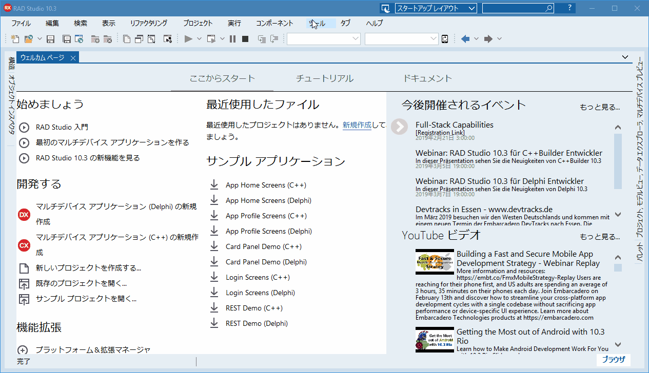649x373 pixels.
Task: Click the Getting the Most out of Android thumbnail
Action: [x=435, y=340]
